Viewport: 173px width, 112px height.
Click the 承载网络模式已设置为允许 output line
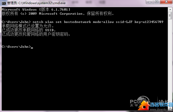coord(28,26)
